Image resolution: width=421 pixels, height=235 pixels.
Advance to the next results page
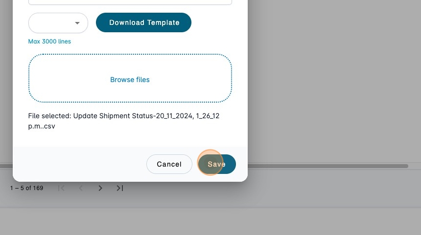click(100, 188)
